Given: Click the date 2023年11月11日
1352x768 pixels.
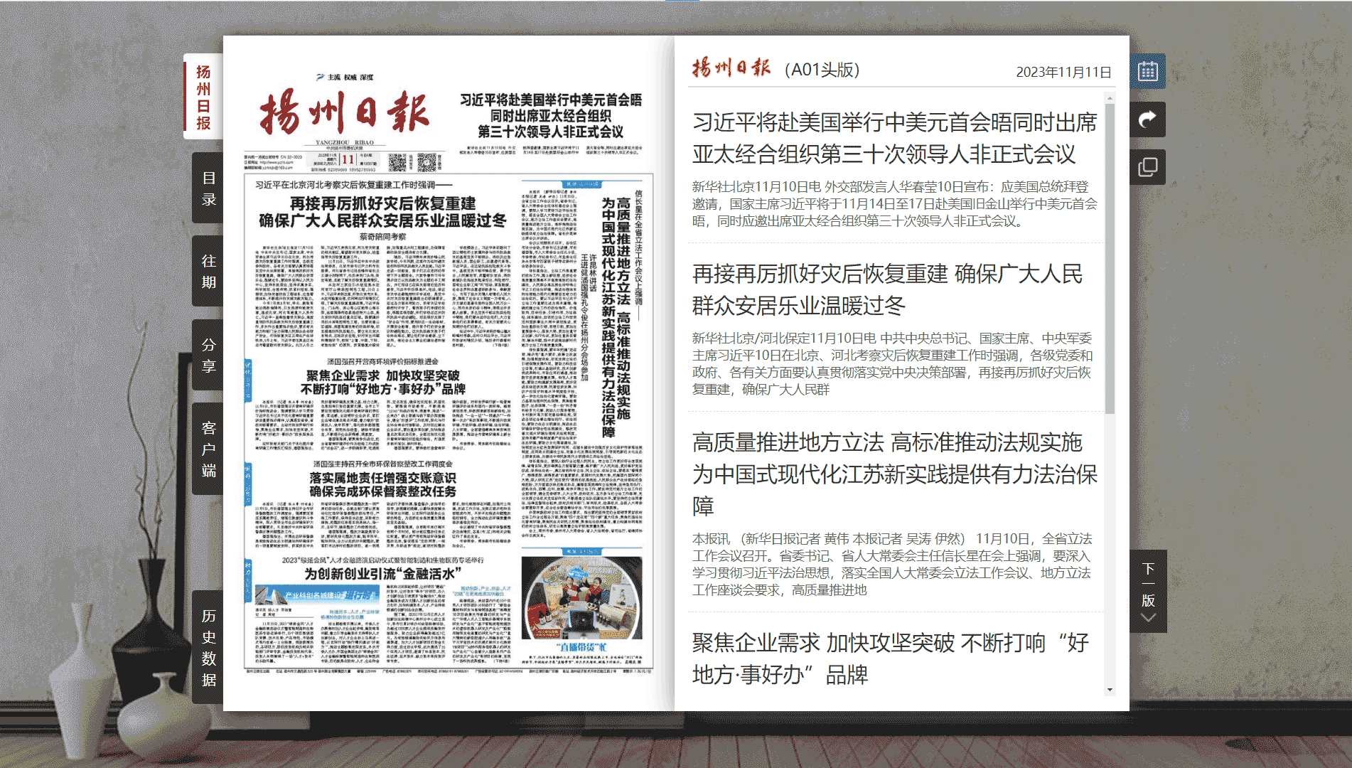Looking at the screenshot, I should pyautogui.click(x=1063, y=72).
